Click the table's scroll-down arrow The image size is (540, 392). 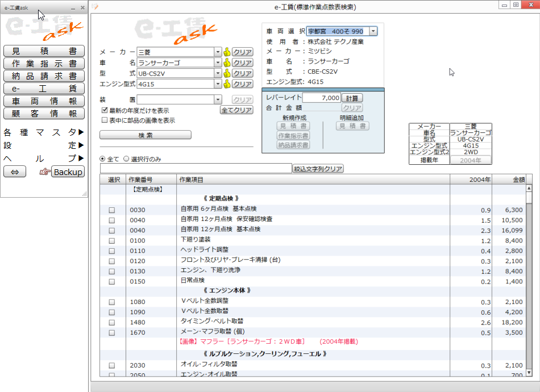[x=529, y=373]
